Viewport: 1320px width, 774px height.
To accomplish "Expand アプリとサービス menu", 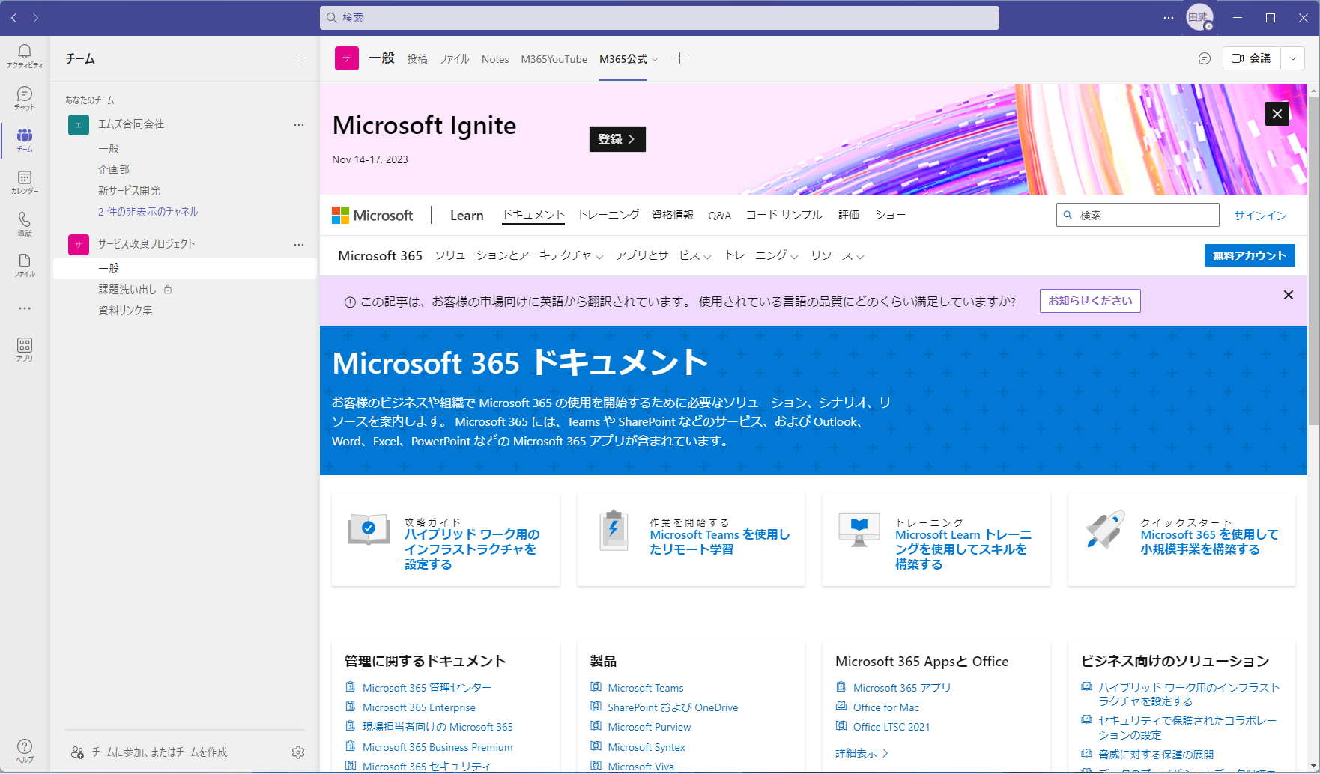I will click(x=663, y=256).
